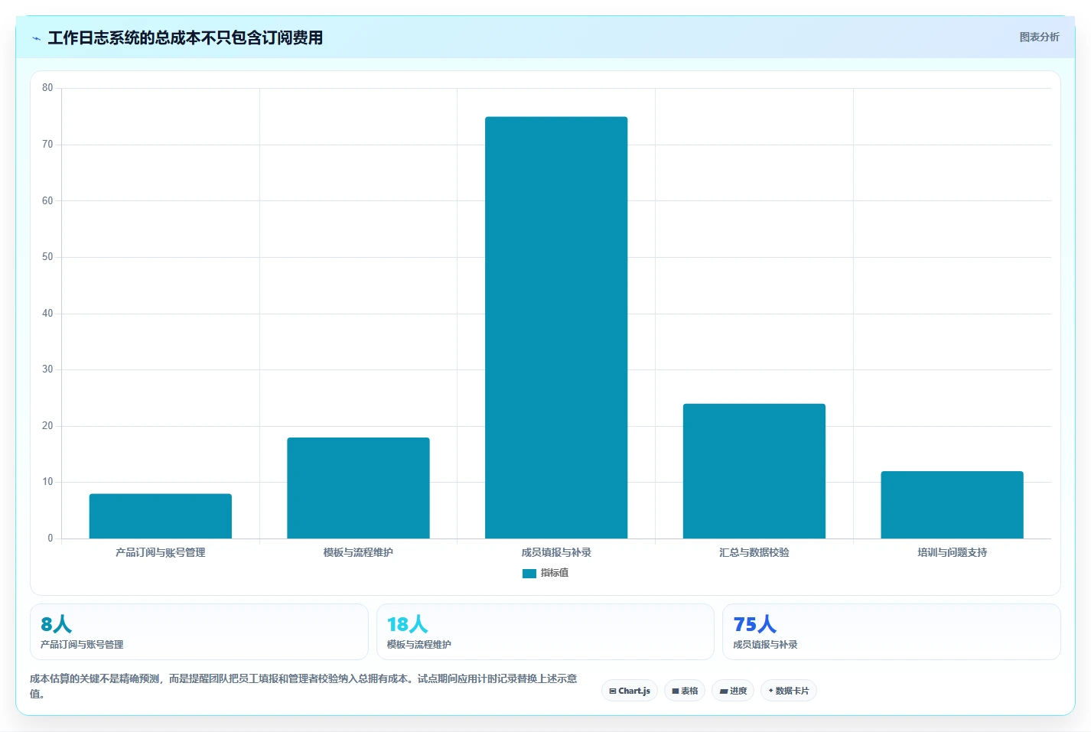
Task: Click the 培训与问题支持 bar
Action: pyautogui.click(x=952, y=505)
